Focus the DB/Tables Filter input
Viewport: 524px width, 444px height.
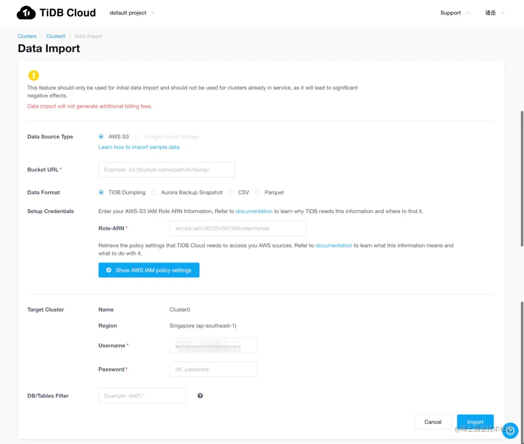[x=142, y=396]
